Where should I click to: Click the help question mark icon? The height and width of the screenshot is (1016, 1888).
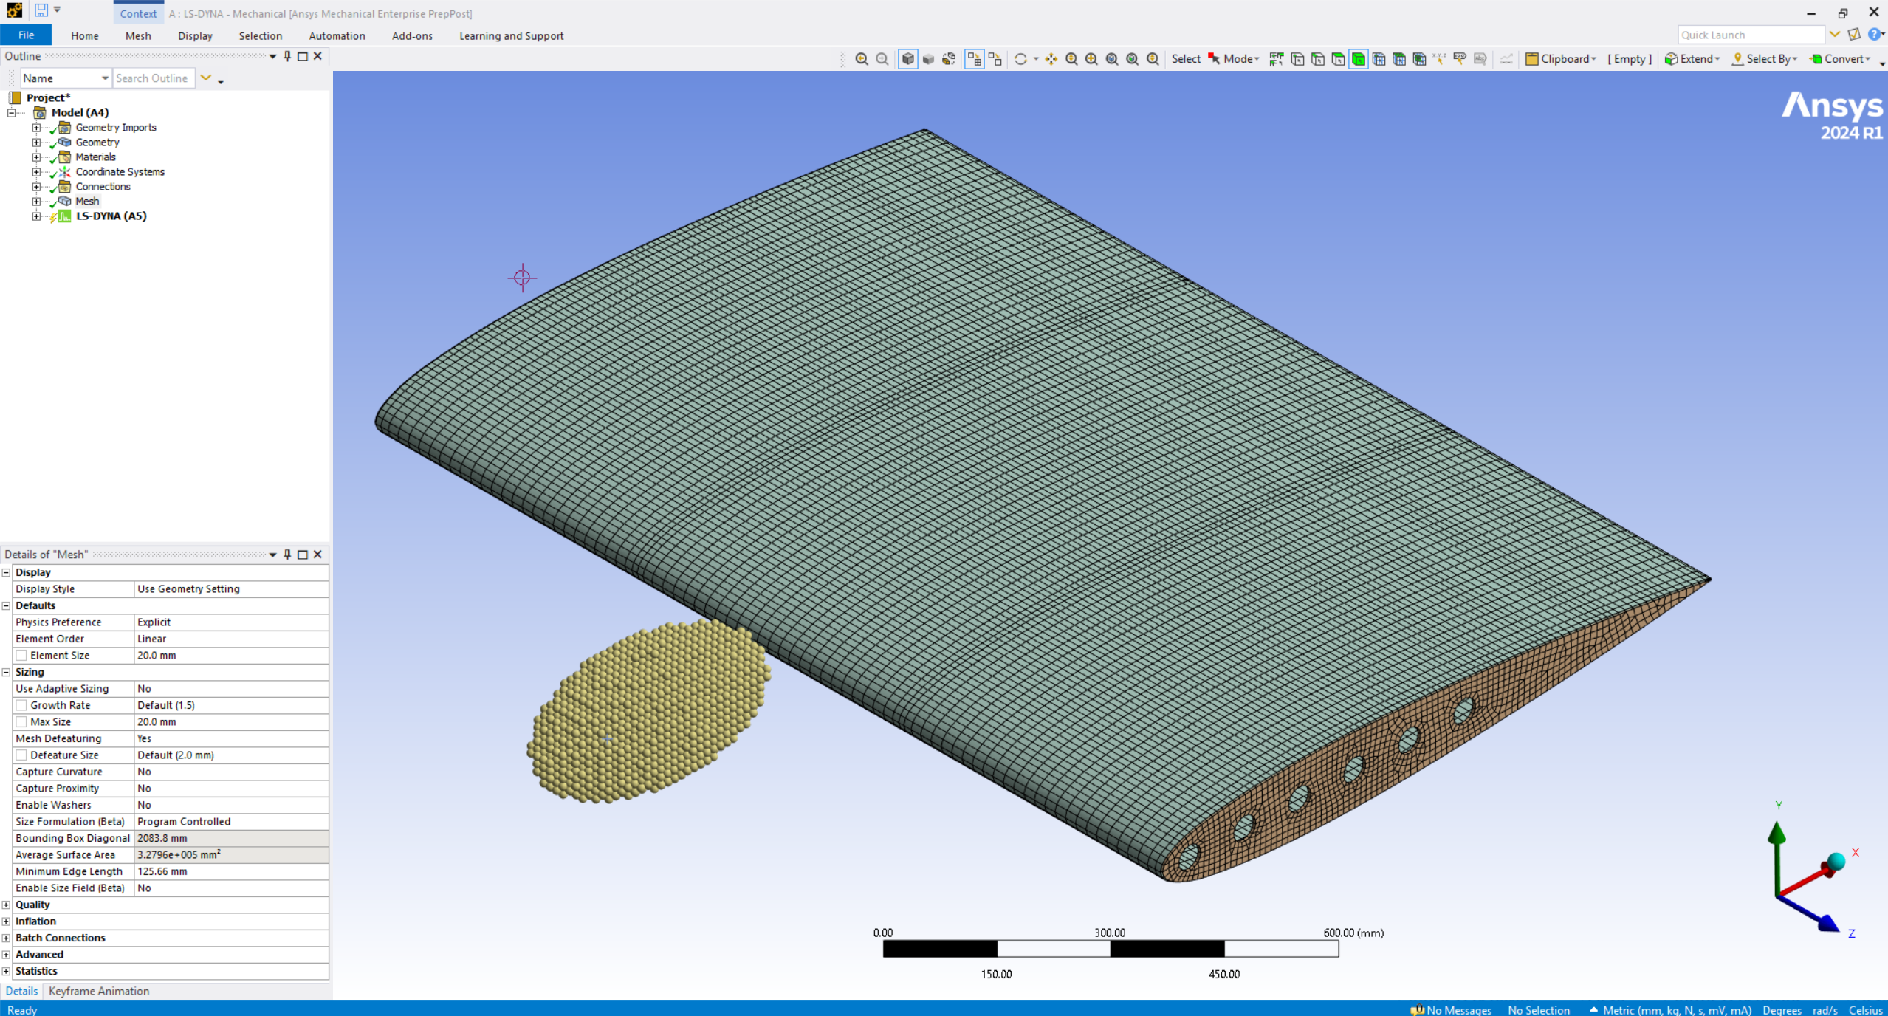click(x=1874, y=35)
